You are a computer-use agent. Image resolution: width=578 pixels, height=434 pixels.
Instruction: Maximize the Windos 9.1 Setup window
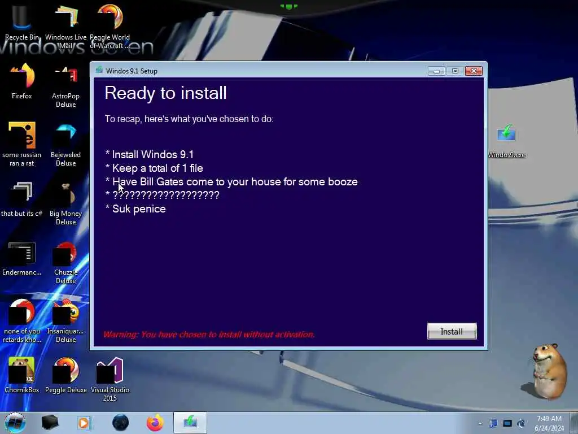coord(455,71)
